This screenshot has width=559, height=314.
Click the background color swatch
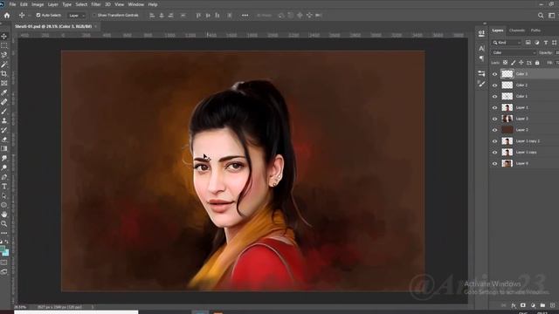[6, 253]
